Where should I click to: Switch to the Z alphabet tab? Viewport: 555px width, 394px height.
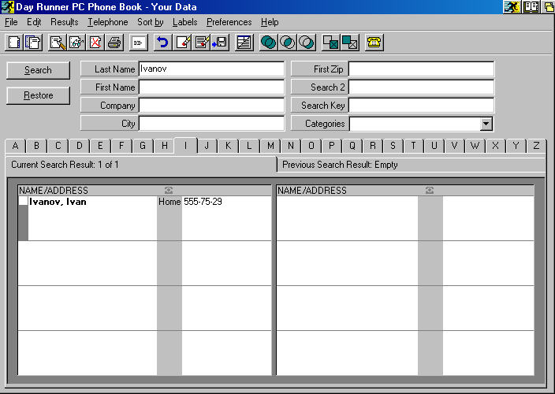coord(536,146)
